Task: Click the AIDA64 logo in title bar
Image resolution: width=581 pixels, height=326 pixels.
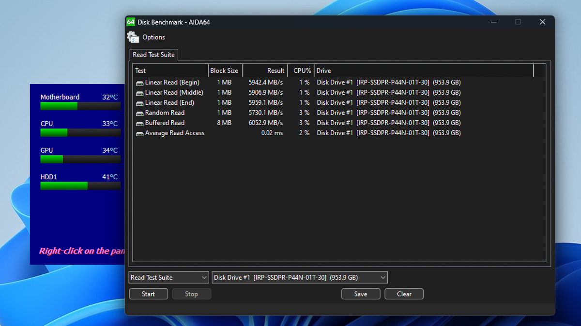Action: [131, 22]
